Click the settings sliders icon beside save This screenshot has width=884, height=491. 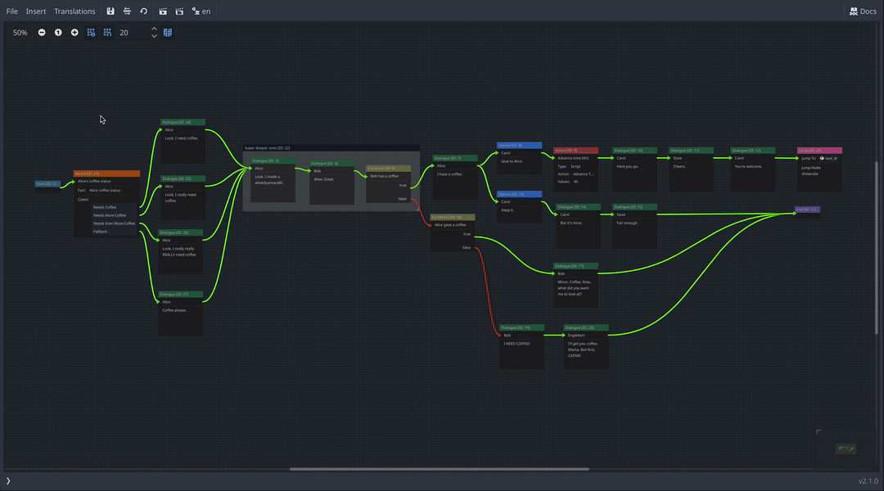127,11
